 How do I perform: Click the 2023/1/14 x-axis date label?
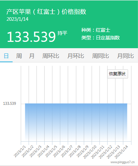tap(121, 152)
